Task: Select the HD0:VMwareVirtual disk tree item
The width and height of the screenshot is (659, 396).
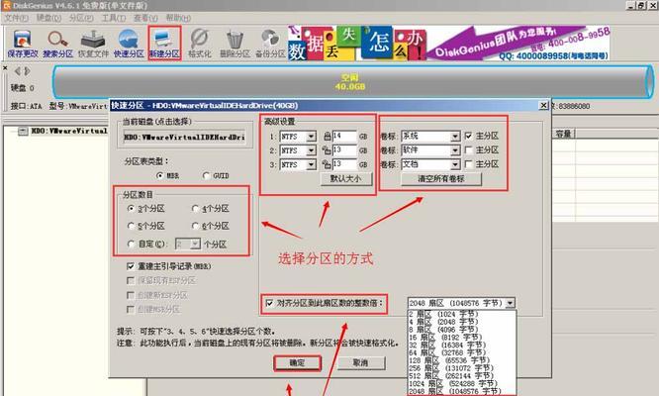Action: tap(69, 131)
